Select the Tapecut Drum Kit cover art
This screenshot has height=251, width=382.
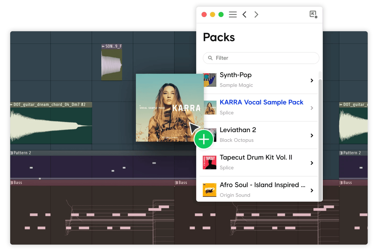coord(210,162)
